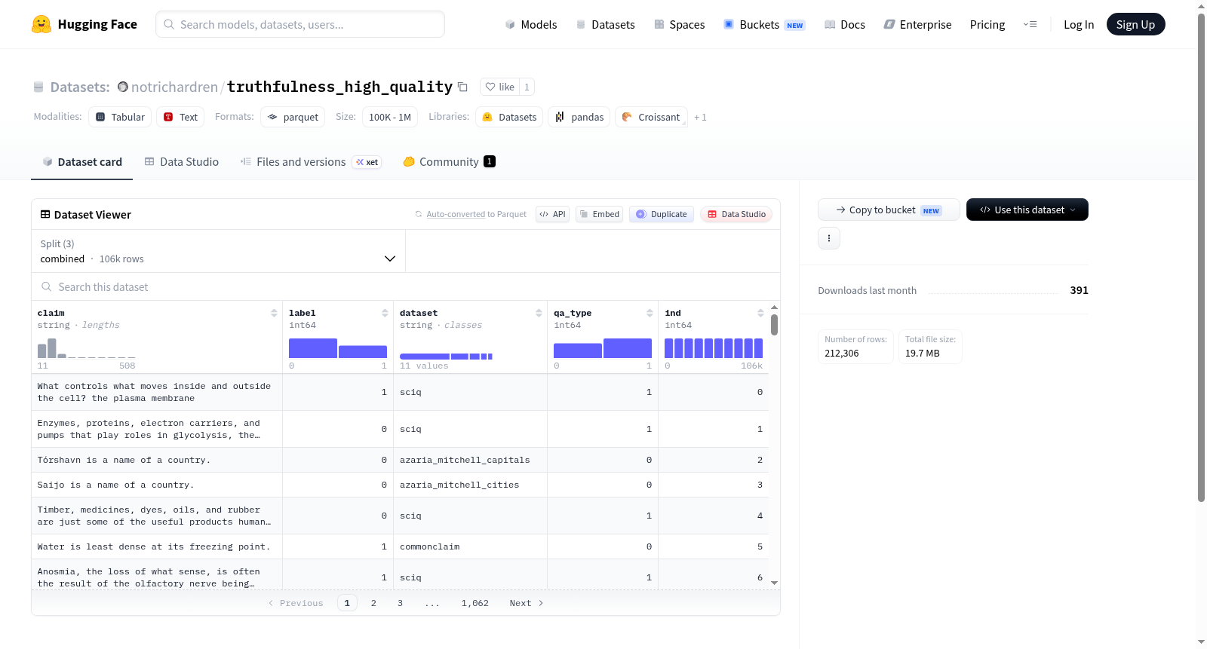Open Enterprise in top navigation

pos(917,25)
